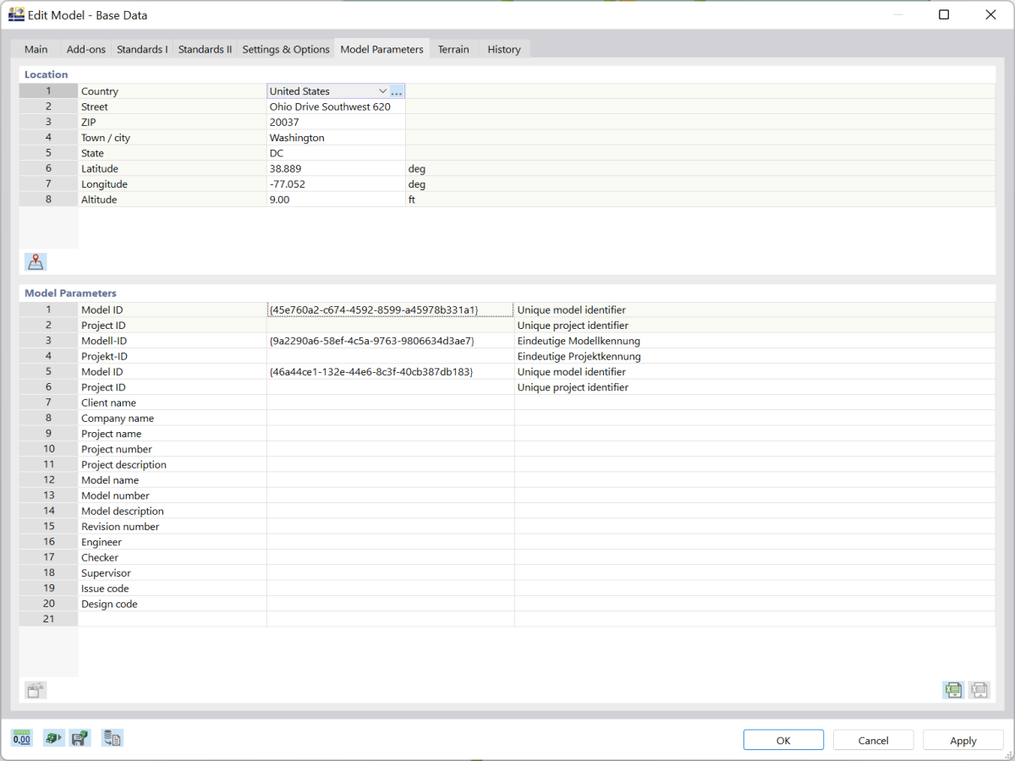Apply the model settings

pos(963,739)
